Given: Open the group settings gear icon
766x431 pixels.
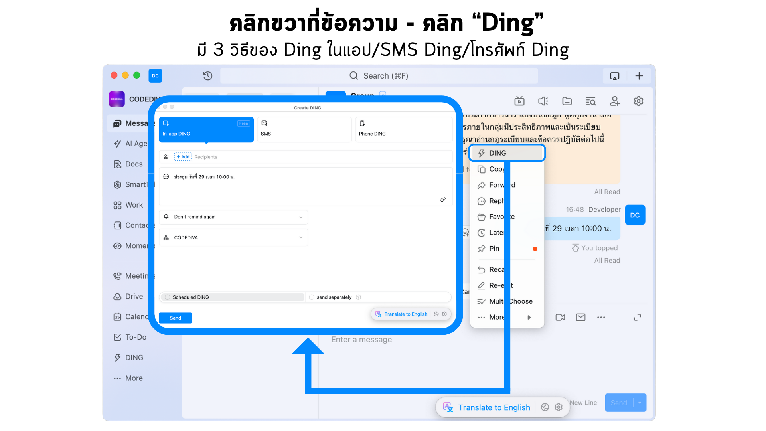Looking at the screenshot, I should (638, 101).
